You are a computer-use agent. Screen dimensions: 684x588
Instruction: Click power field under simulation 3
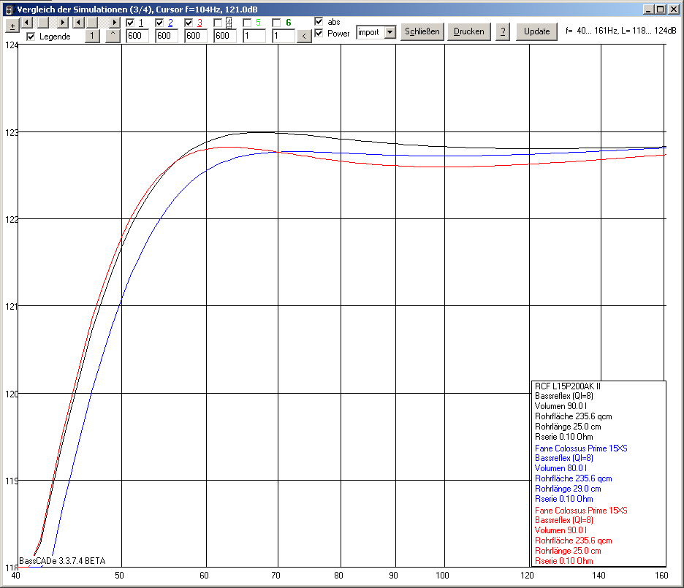pos(196,36)
